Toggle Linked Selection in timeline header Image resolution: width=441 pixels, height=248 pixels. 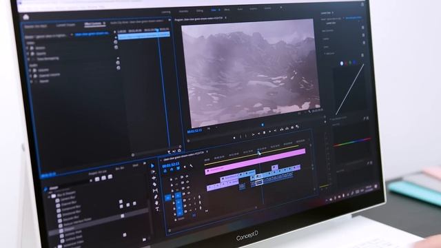click(x=178, y=168)
